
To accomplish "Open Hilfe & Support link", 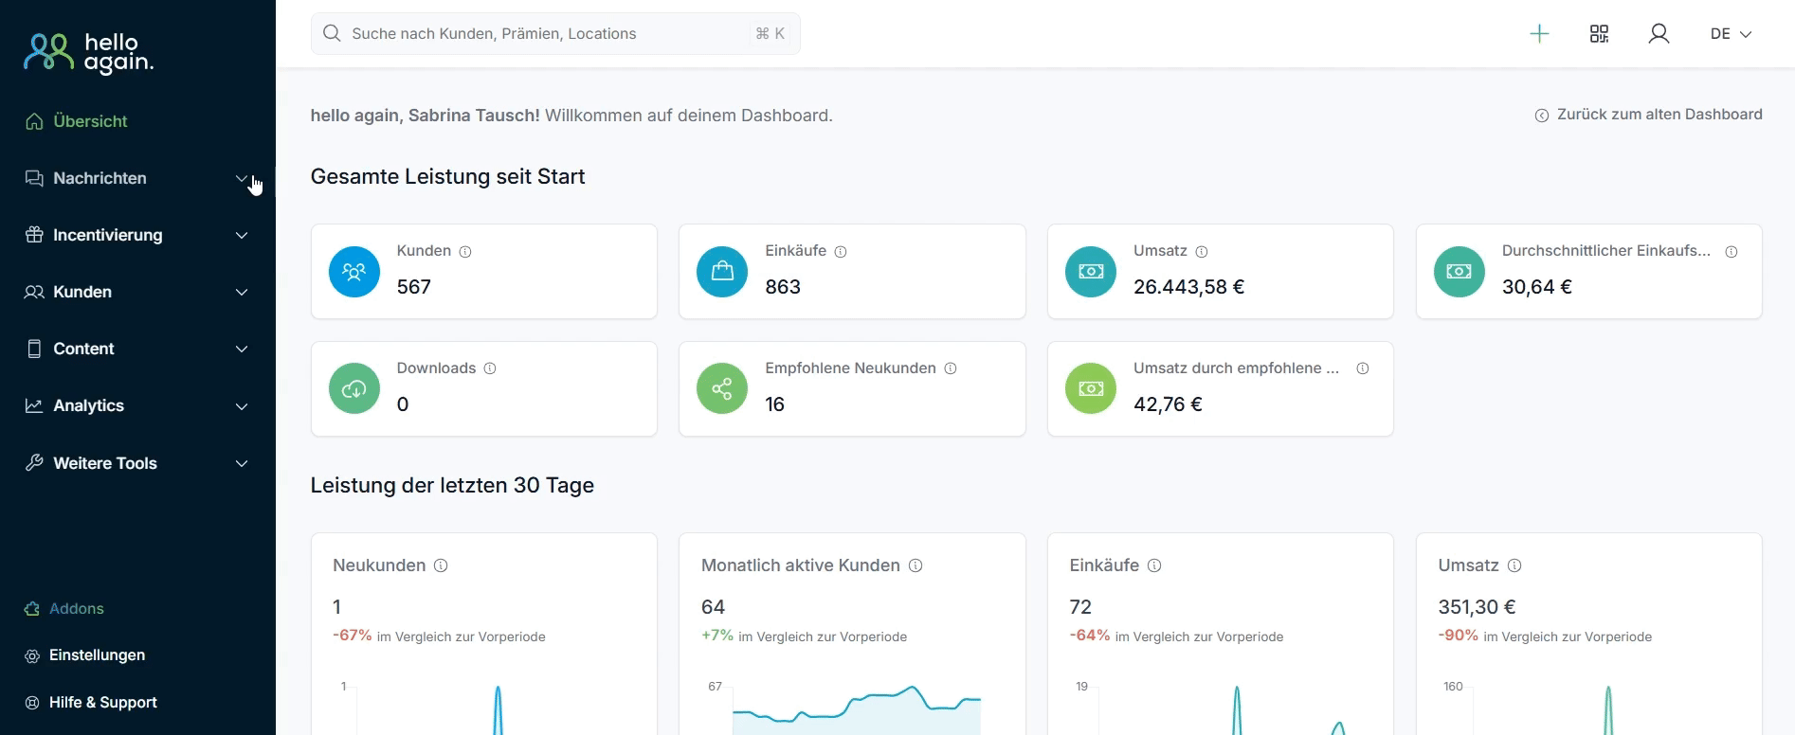I will [102, 703].
